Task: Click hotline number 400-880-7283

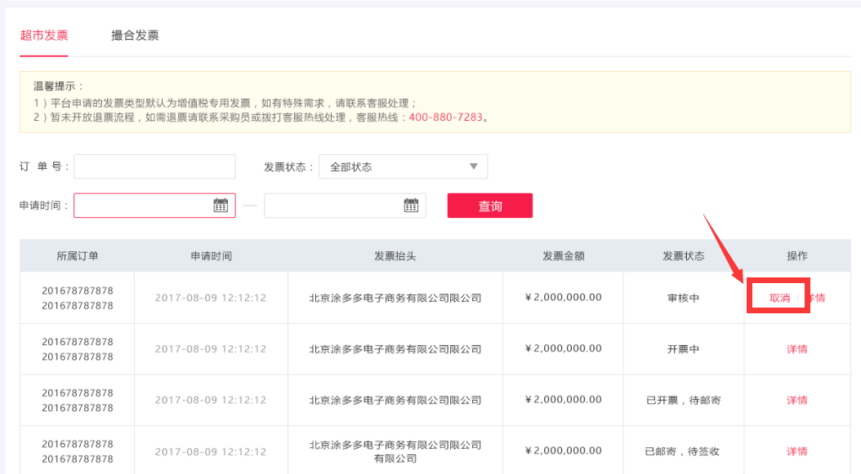Action: (x=445, y=117)
